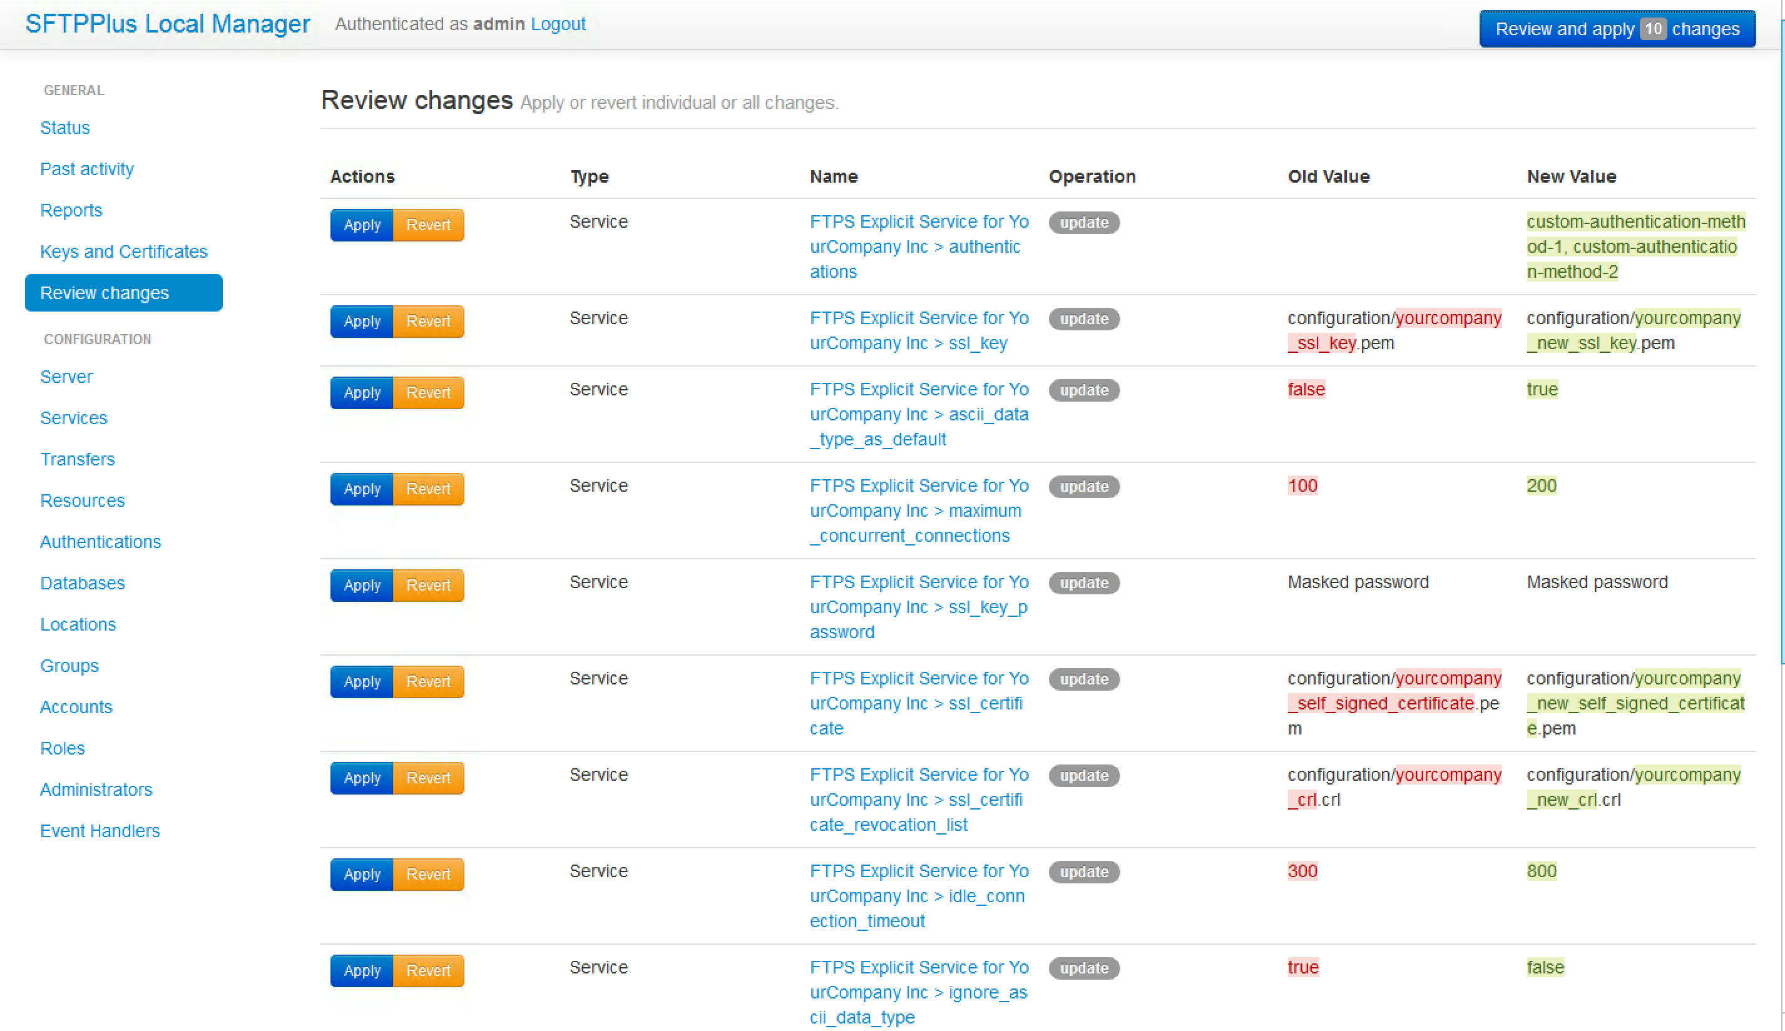Open the Services configuration page
Image resolution: width=1785 pixels, height=1031 pixels.
[x=74, y=419]
